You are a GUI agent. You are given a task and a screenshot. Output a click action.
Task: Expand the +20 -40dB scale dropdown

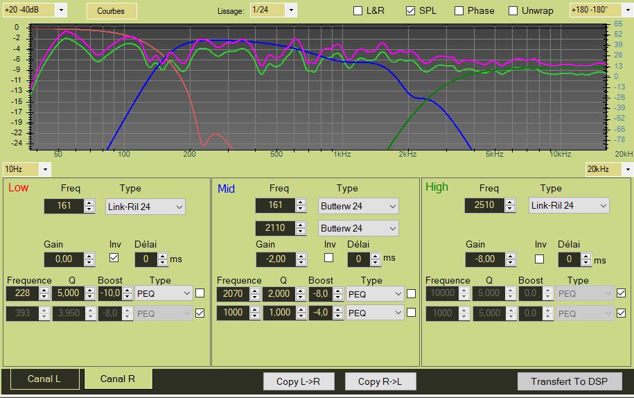60,10
